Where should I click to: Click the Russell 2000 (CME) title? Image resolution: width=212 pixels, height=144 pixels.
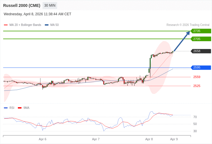point(22,5)
